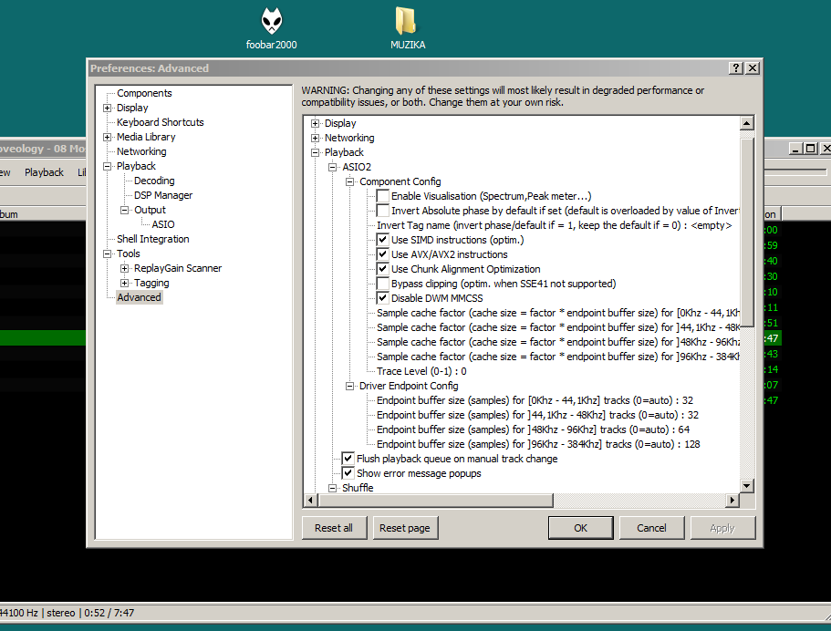The width and height of the screenshot is (831, 631).
Task: Toggle Disable DWM MMCSS checkbox
Action: tap(382, 298)
